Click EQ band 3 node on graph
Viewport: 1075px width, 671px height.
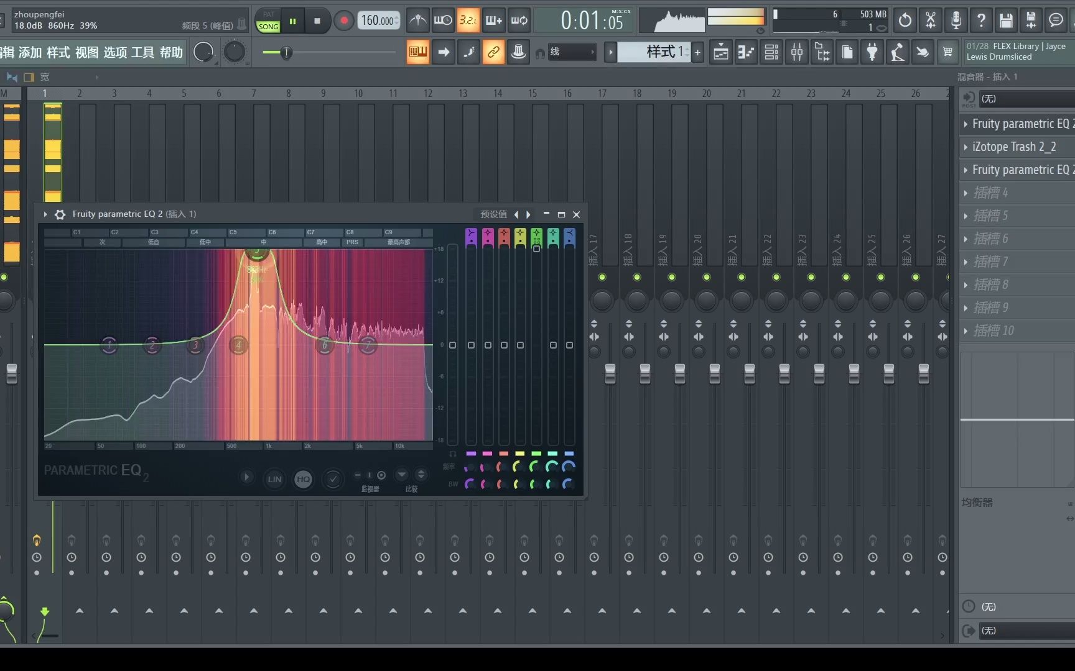coord(195,345)
